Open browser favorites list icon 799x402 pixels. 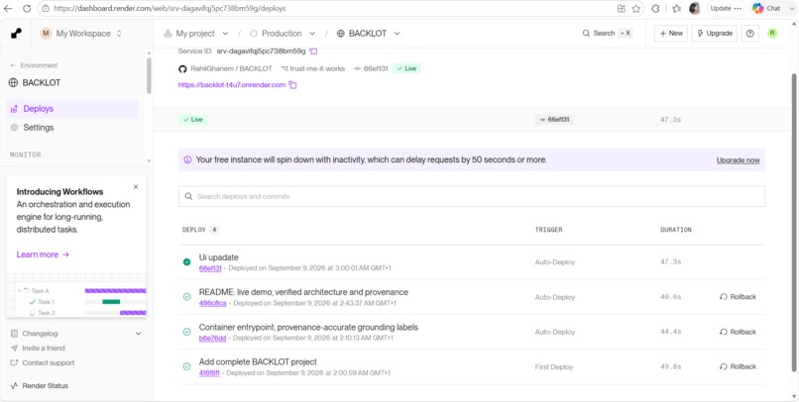[x=676, y=9]
